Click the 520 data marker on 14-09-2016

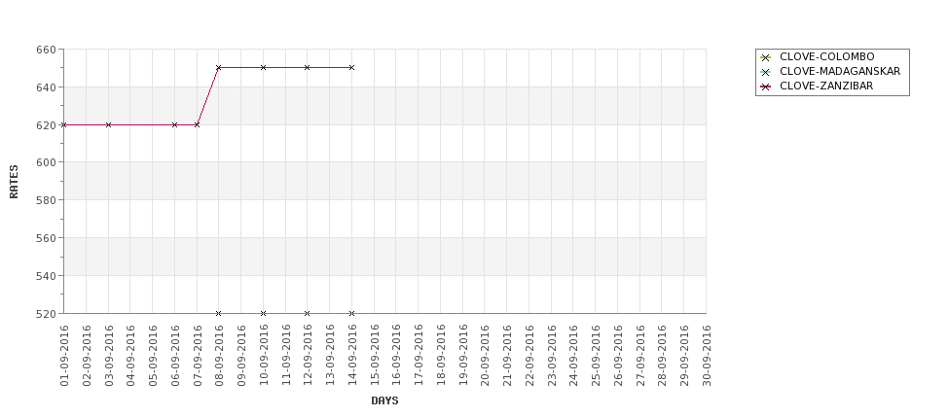pyautogui.click(x=351, y=314)
